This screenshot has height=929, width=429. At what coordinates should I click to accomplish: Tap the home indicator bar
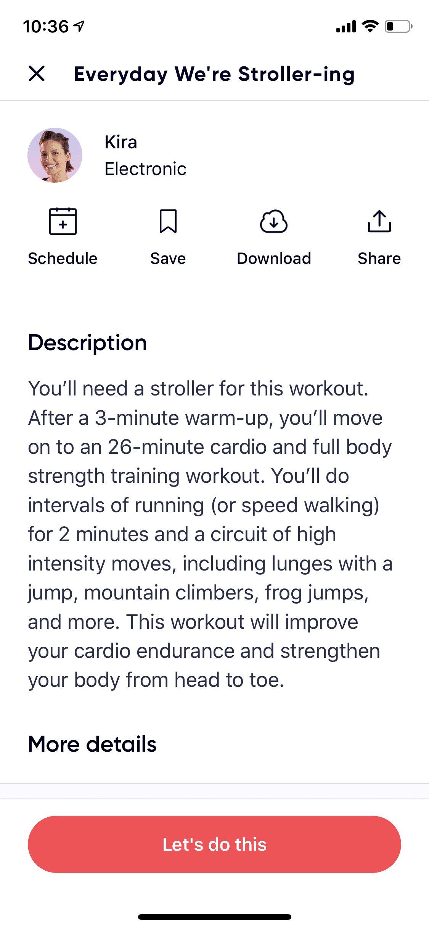tap(215, 917)
